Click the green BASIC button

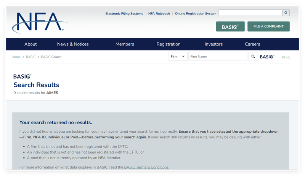click(230, 27)
